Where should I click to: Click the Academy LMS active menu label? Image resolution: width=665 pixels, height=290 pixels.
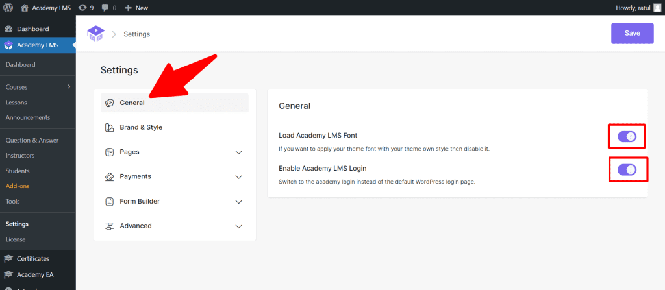click(38, 45)
